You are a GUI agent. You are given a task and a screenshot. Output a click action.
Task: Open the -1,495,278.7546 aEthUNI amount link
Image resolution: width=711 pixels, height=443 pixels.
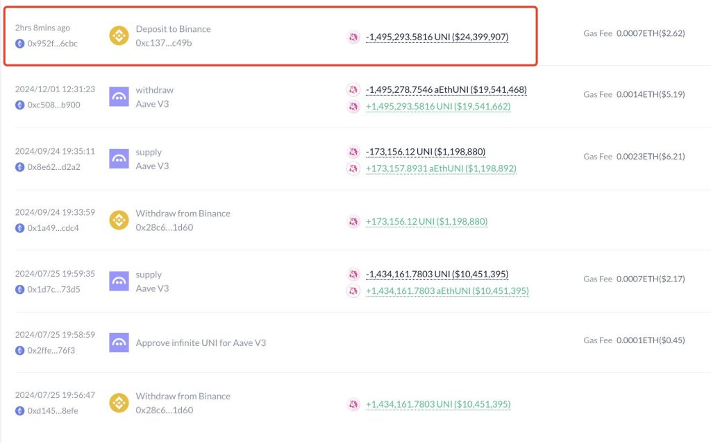click(x=446, y=89)
